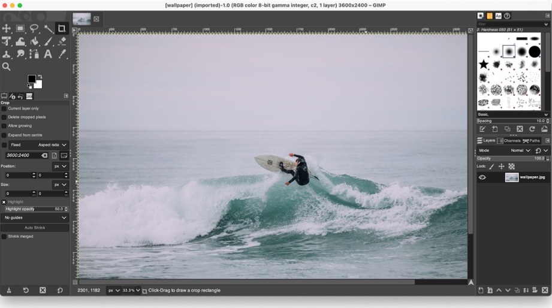This screenshot has height=308, width=552.
Task: Switch to the Paths tab
Action: tap(531, 141)
